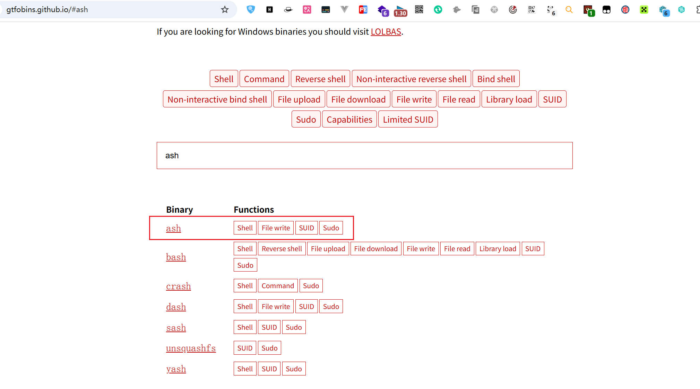Click the blue shield extension icon
700x389 pixels.
click(x=251, y=10)
